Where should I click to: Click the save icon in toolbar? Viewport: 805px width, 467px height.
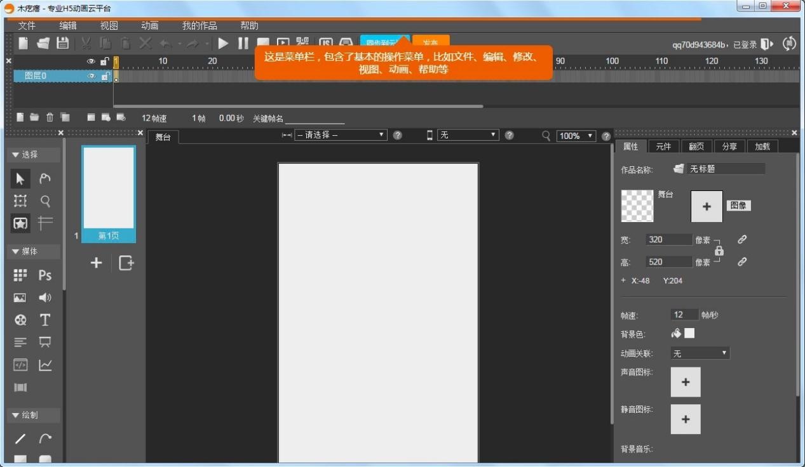(62, 43)
